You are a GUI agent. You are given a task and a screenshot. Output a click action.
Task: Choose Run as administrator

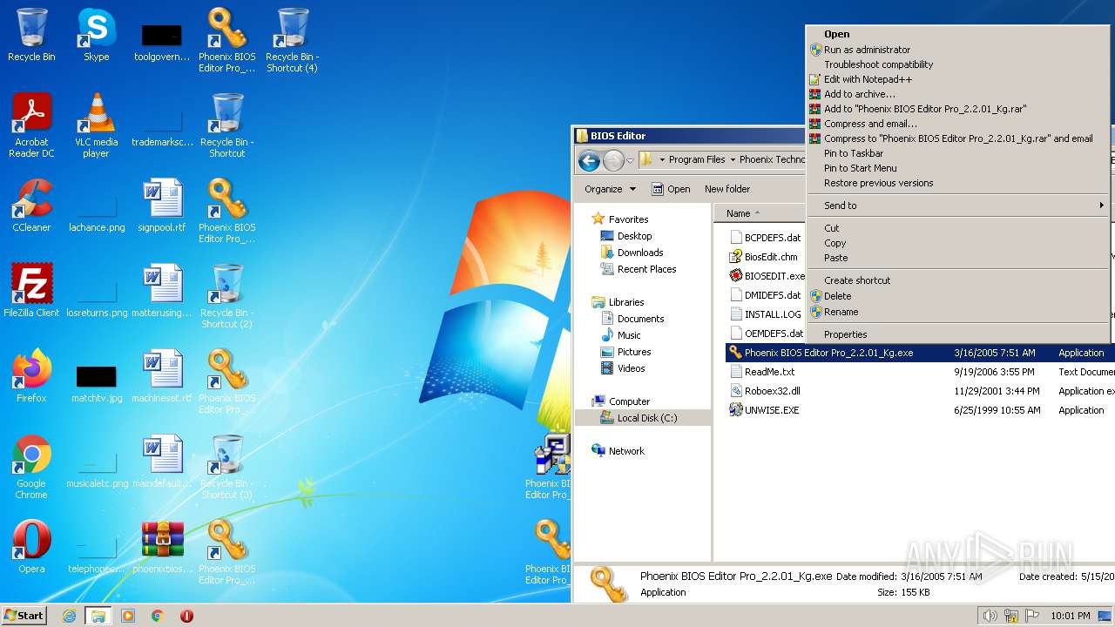867,50
